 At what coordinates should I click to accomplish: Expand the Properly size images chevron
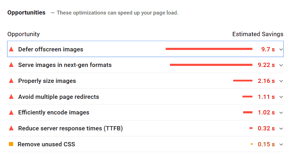click(281, 81)
